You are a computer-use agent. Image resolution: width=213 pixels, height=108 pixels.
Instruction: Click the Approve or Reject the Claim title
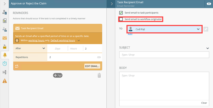[28, 3]
